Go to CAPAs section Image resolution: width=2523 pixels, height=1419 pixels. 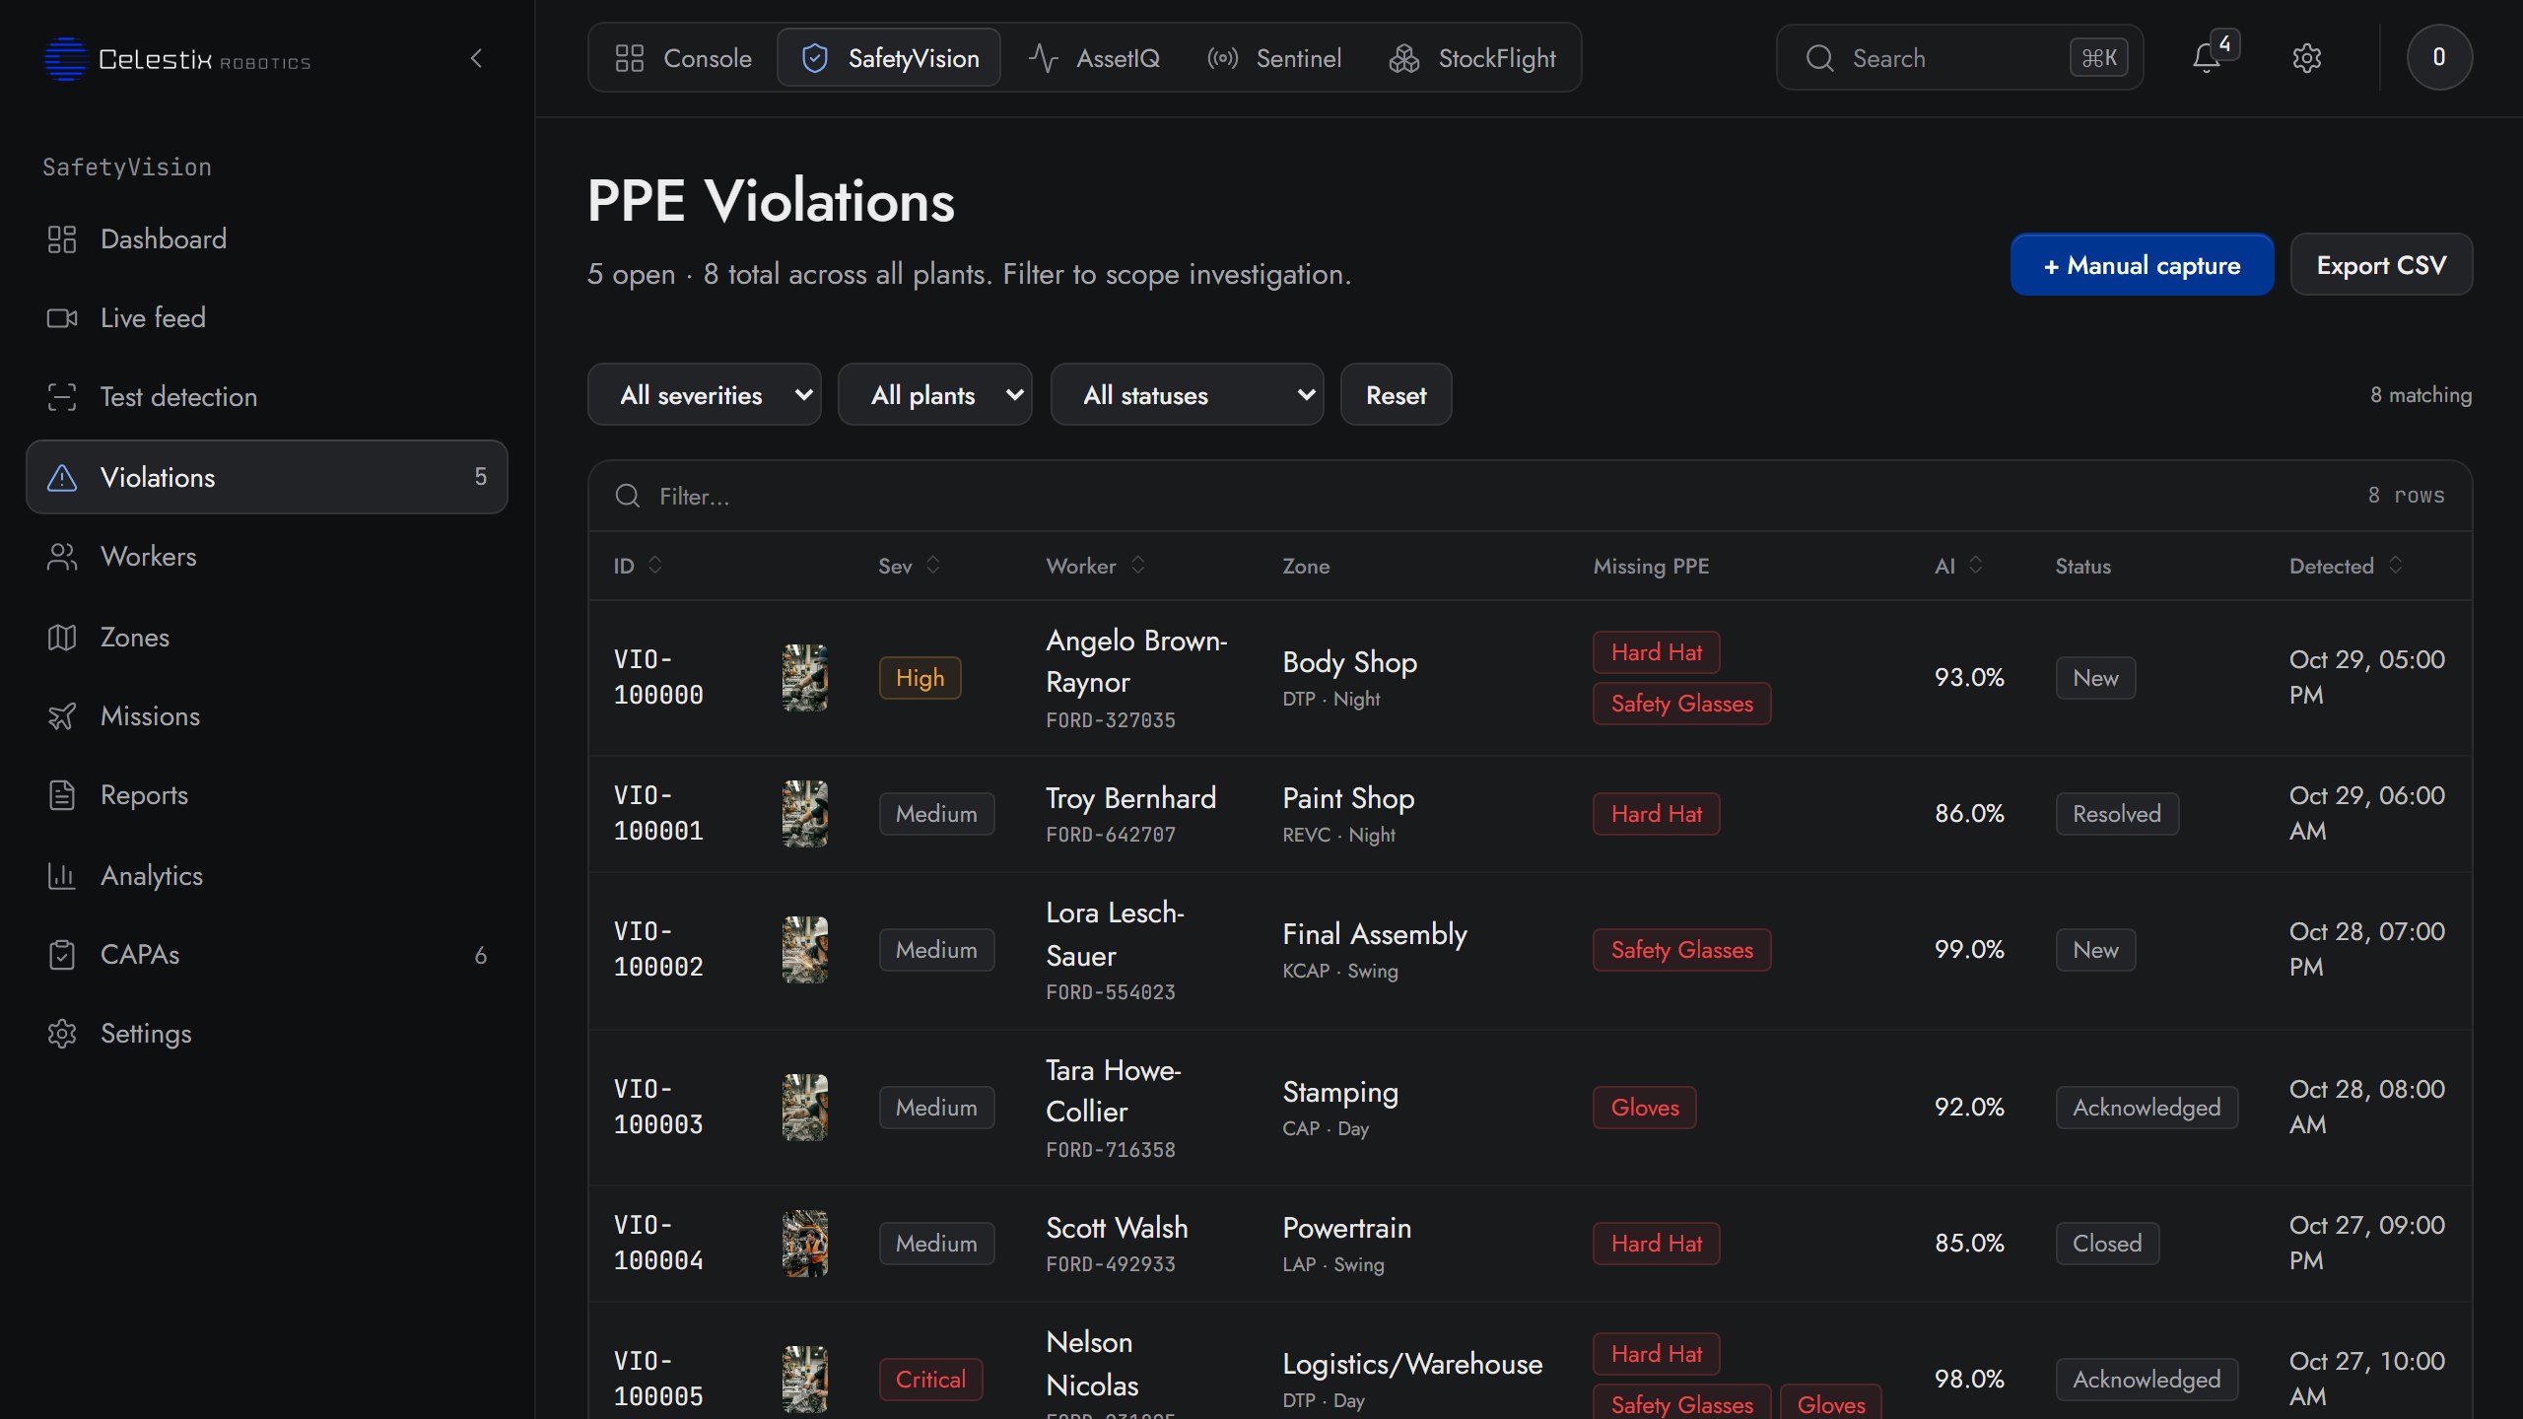[266, 955]
